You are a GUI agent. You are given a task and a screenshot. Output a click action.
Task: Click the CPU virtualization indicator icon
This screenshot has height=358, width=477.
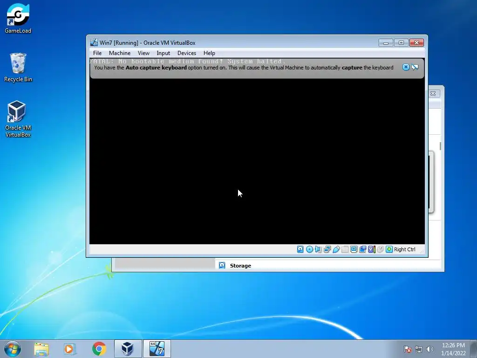371,249
